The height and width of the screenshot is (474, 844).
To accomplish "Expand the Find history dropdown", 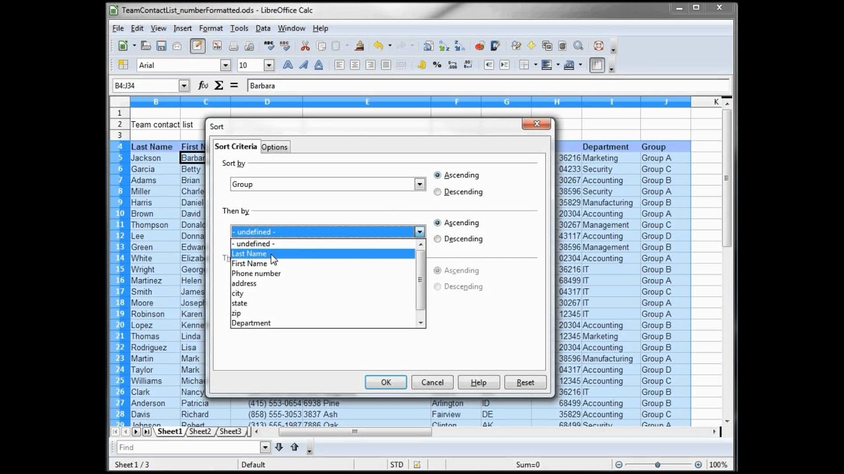I will [x=265, y=447].
